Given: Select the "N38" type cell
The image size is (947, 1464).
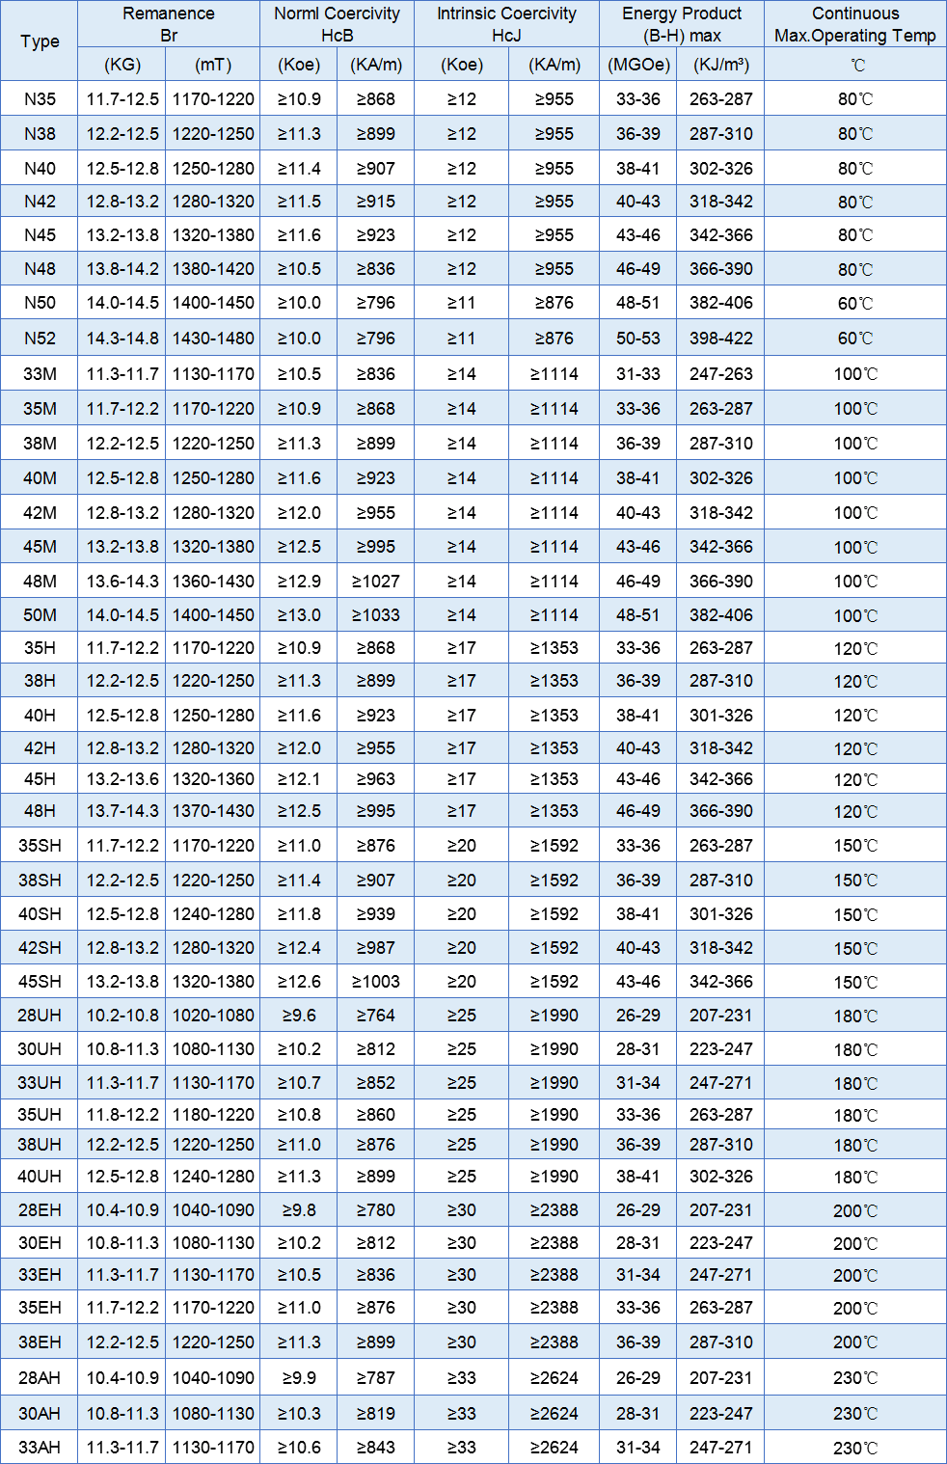Looking at the screenshot, I should 40,133.
